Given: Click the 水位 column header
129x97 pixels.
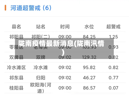Looking at the screenshot, I should (89, 27).
